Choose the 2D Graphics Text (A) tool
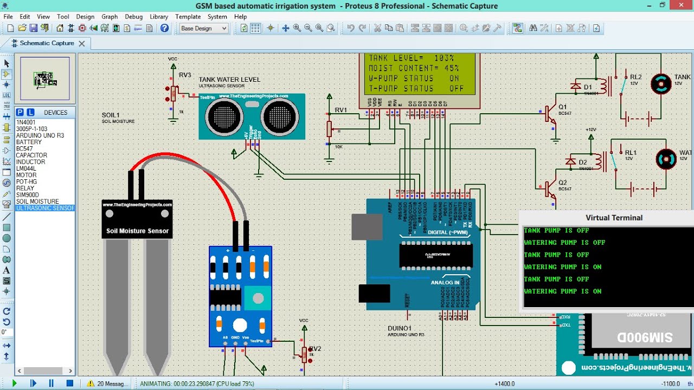694x390 pixels. (7, 270)
